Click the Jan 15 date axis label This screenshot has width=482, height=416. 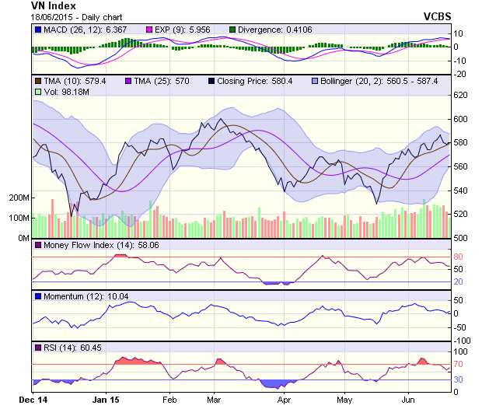pyautogui.click(x=106, y=400)
